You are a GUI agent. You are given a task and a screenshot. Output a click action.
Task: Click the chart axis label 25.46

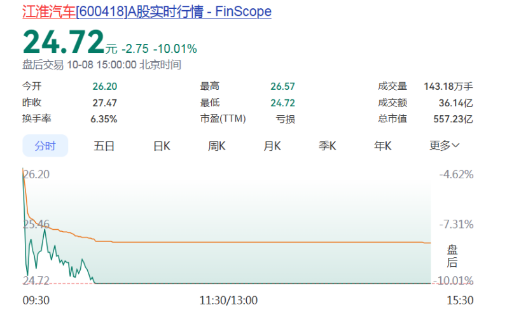[x=36, y=224]
